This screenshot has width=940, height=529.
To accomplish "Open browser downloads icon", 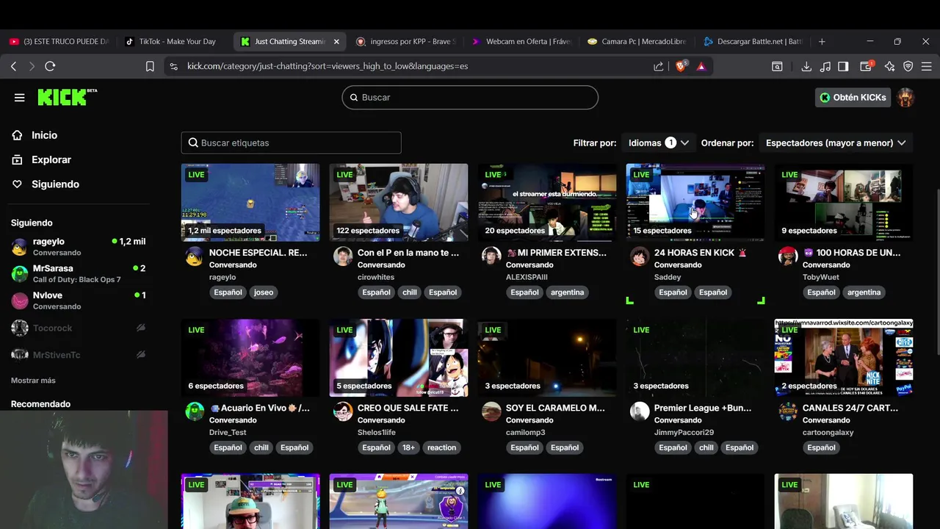I will click(806, 66).
